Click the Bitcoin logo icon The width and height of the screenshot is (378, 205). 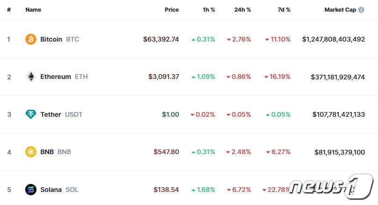pos(31,39)
